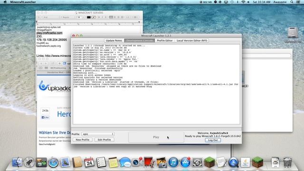Click play.craftcadia.com text in TextEdit document

click(49, 33)
